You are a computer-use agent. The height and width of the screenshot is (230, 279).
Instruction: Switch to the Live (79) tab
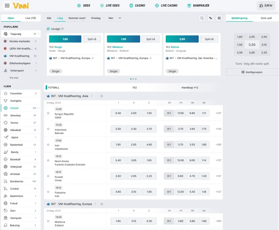pyautogui.click(x=31, y=18)
